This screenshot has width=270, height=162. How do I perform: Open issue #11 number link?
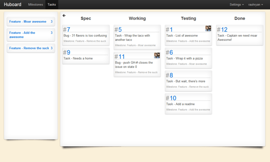pyautogui.click(x=120, y=57)
